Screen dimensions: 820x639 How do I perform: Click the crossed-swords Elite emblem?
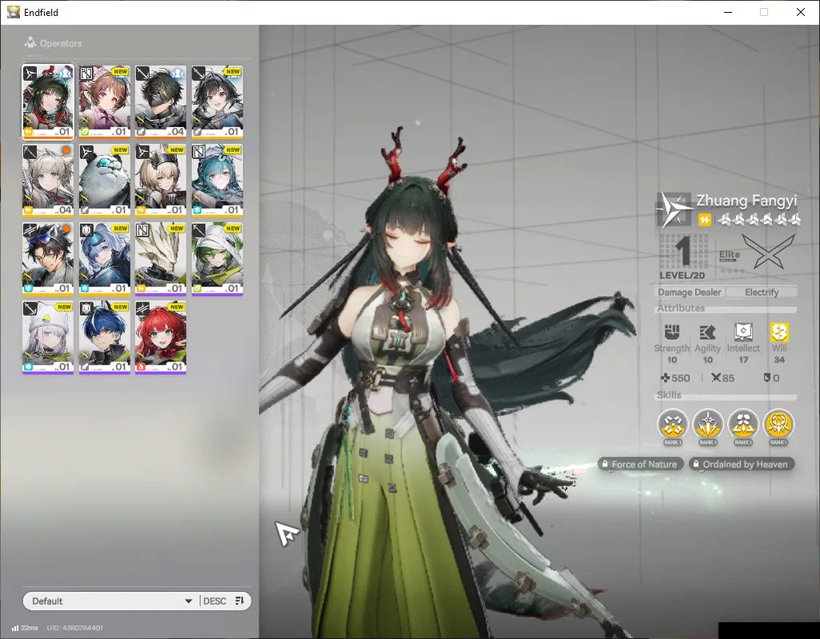tap(768, 252)
